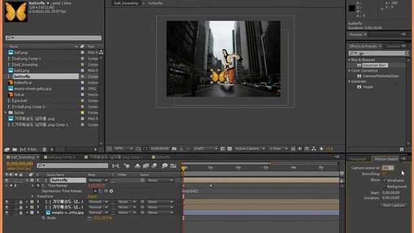
Task: Open the Graph Editor icon in timeline
Action: pyautogui.click(x=173, y=166)
